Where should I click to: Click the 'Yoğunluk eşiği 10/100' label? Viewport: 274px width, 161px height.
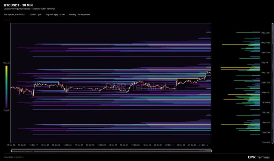[55, 15]
